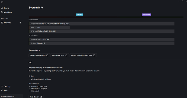Open the Workflow section icon
Screen dimensions: 187x98
[2, 12]
